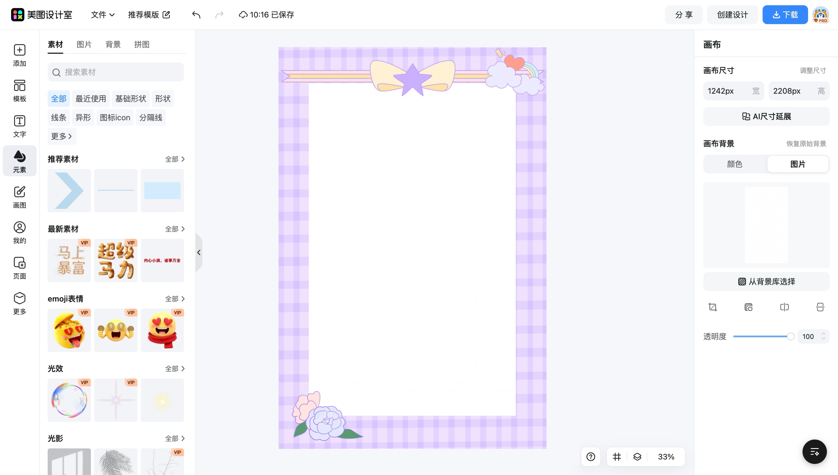Viewport: 838px width, 475px height.
Task: Switch to the 背景 tab
Action: pyautogui.click(x=113, y=44)
